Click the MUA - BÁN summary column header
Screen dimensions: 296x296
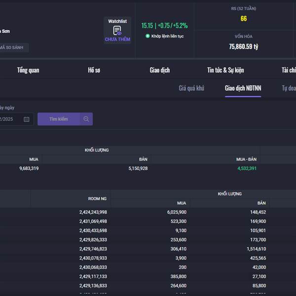click(246, 159)
